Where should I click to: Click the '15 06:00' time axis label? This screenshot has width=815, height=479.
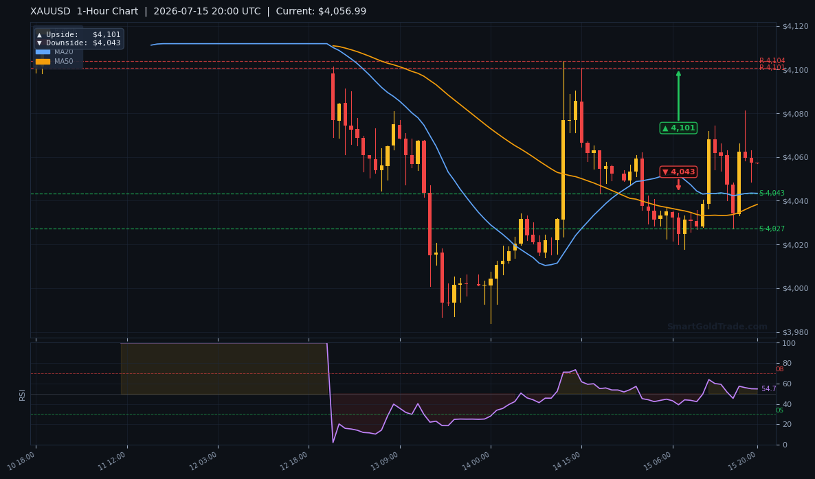click(658, 461)
